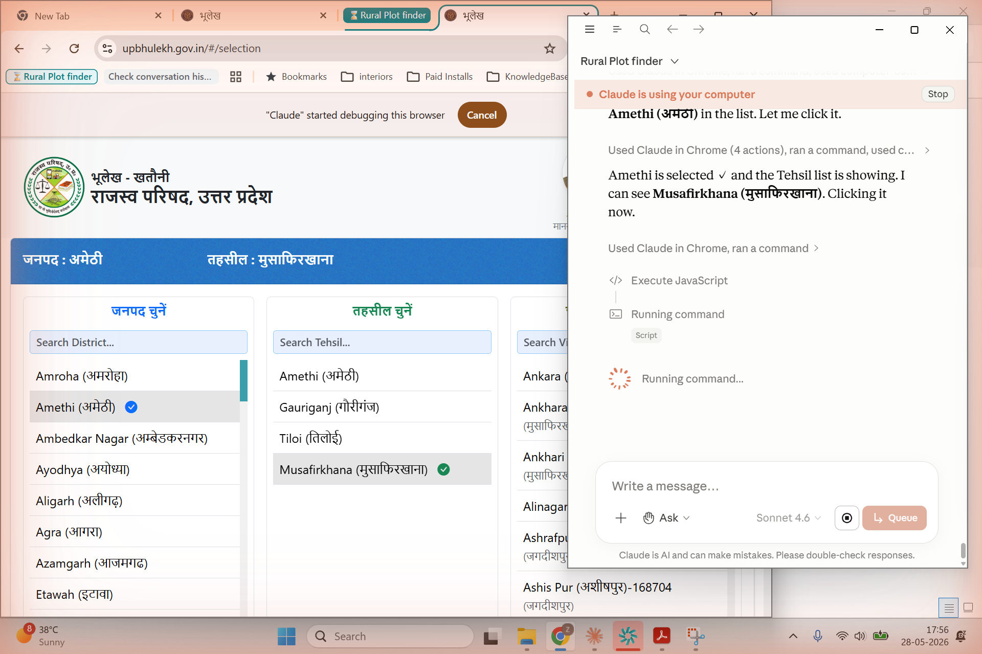Reload the upbhulekh page
Screen dimensions: 982x654
point(74,49)
